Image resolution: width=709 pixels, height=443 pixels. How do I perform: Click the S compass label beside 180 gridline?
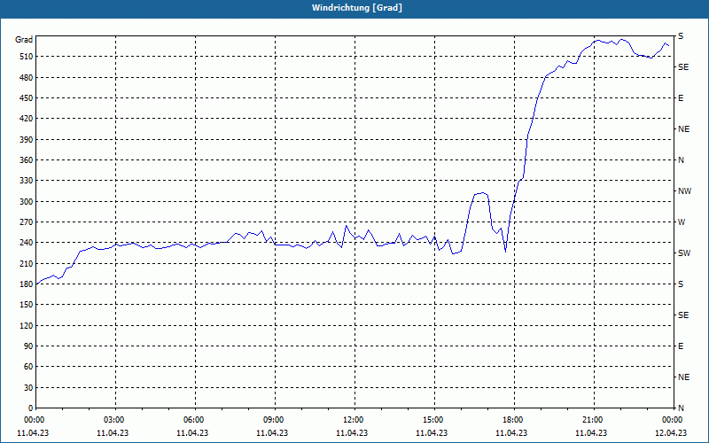tap(681, 284)
